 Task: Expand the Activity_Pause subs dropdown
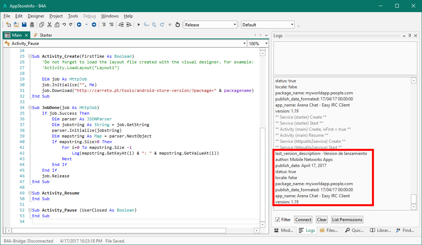coord(244,43)
